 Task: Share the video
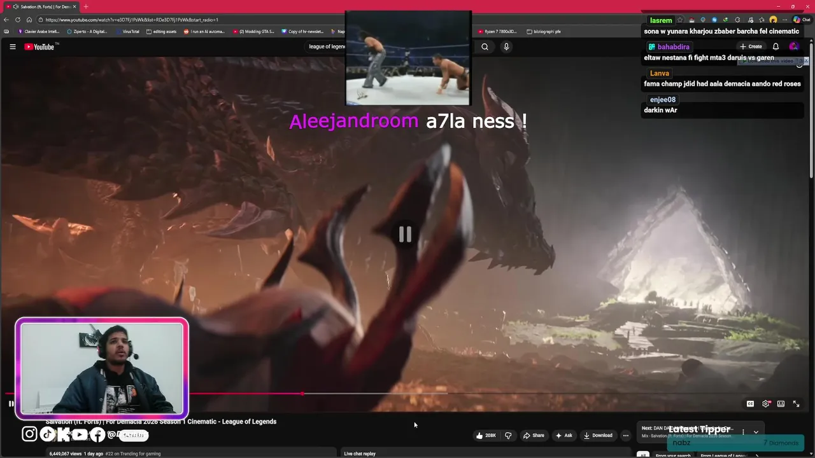click(534, 436)
